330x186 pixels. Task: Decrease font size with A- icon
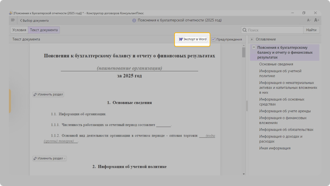(x=309, y=20)
